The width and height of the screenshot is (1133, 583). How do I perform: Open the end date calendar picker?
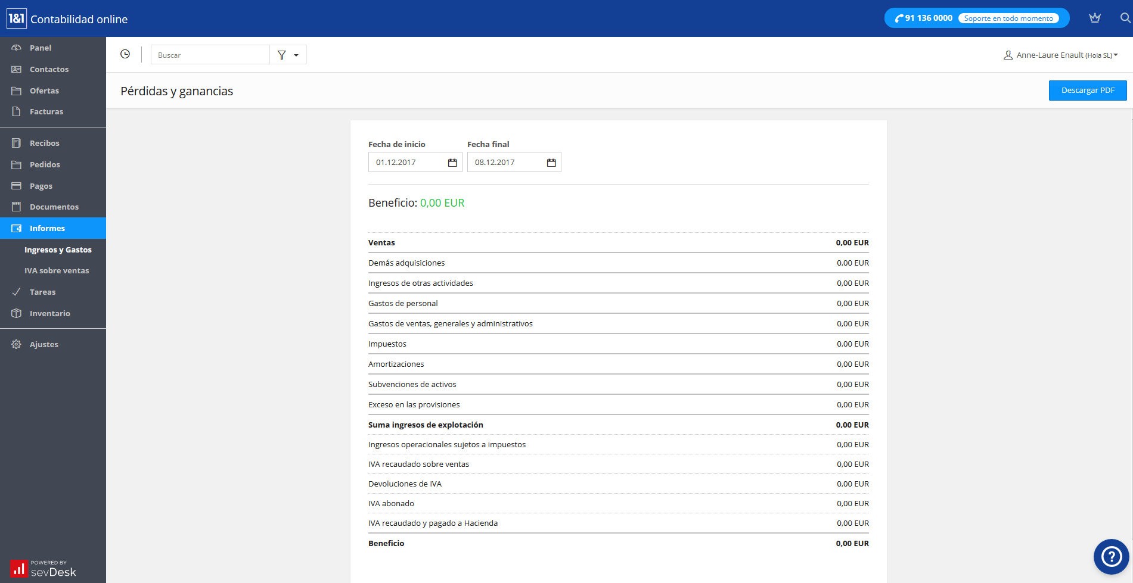tap(551, 163)
